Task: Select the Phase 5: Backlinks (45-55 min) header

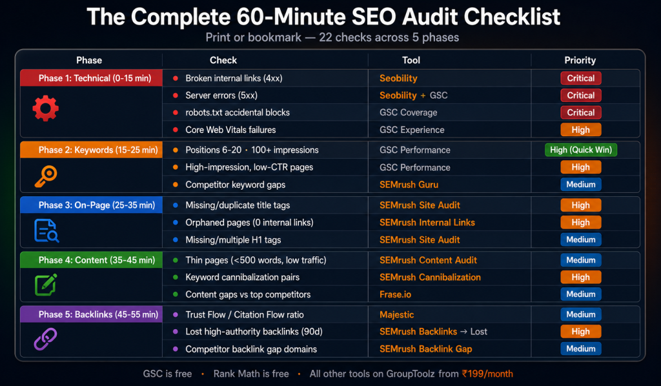Action: click(x=92, y=314)
